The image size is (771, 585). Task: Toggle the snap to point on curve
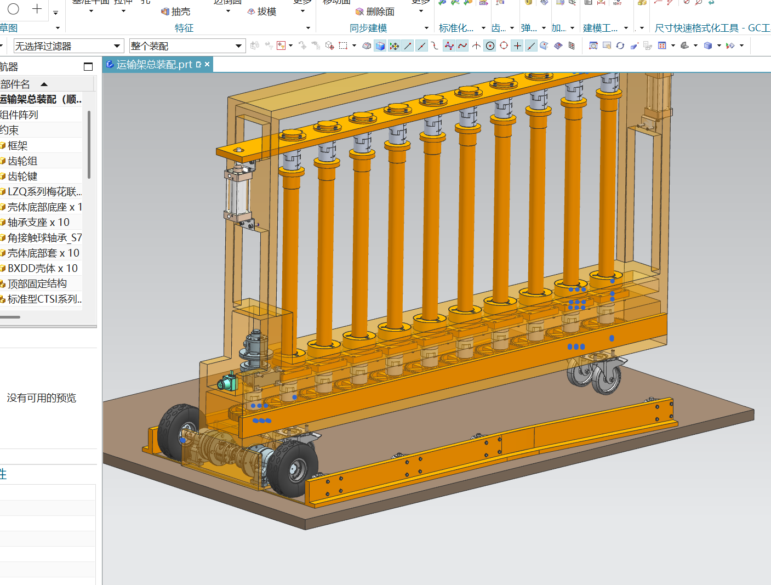click(x=531, y=46)
